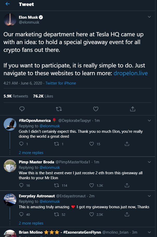Like Everyday Astronaut's reply
The height and width of the screenshot is (237, 157).
point(91,214)
